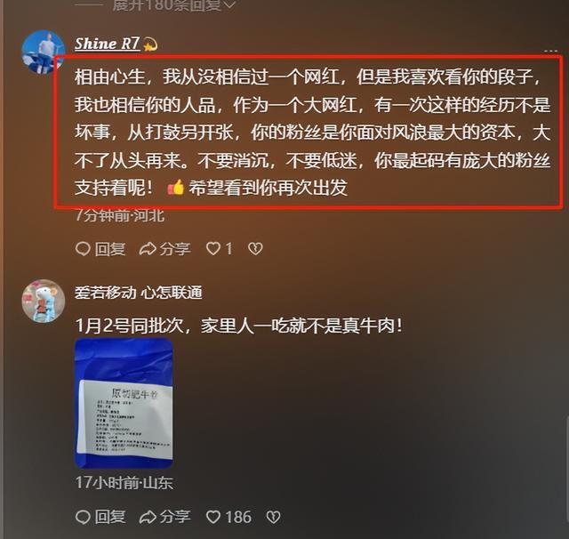569x539 pixels.
Task: Open the three-dot menu on Shine R7's comment
Action: point(550,51)
